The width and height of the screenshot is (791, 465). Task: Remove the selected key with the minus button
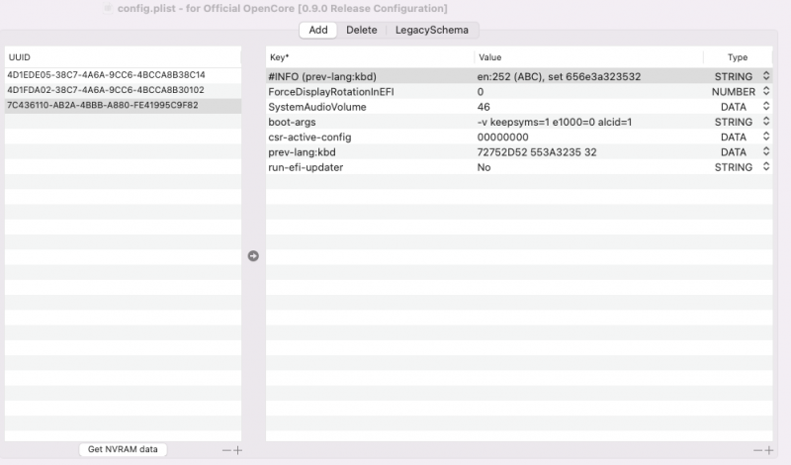(757, 450)
